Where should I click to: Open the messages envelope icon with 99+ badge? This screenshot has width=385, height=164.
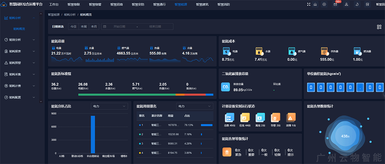click(x=335, y=5)
